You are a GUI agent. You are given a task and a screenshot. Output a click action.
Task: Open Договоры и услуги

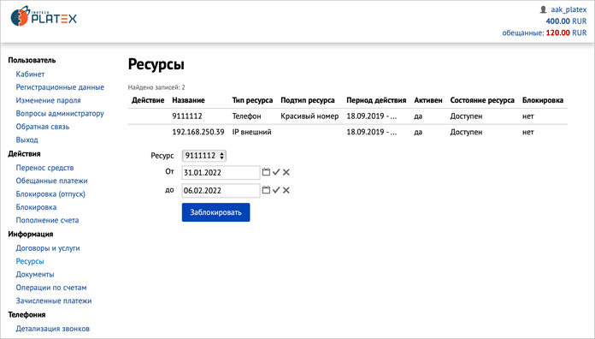[x=48, y=248]
